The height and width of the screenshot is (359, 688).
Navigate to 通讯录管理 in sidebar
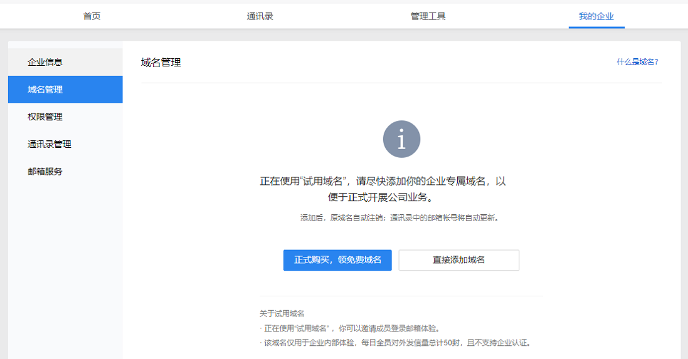[x=50, y=144]
